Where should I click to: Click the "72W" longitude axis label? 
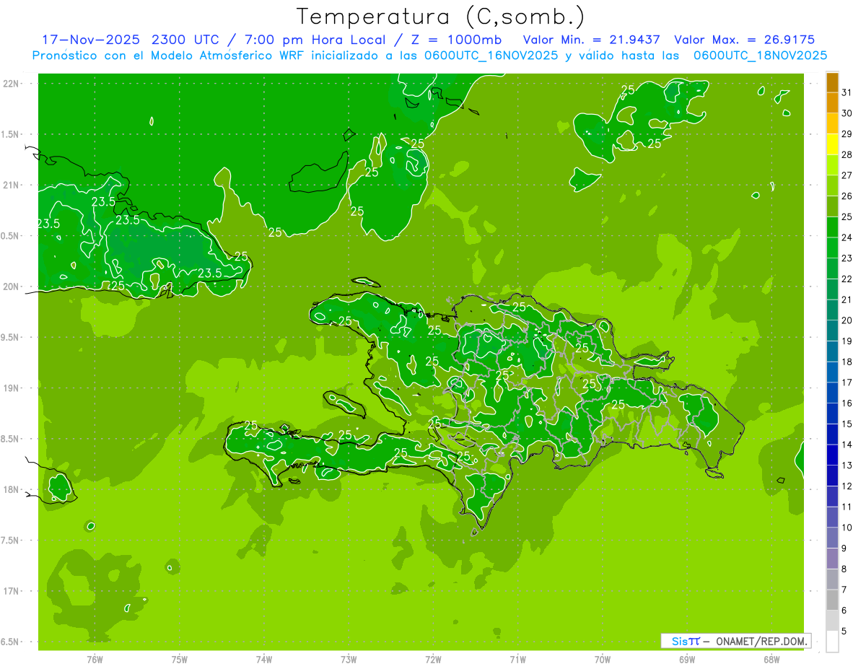click(x=433, y=660)
